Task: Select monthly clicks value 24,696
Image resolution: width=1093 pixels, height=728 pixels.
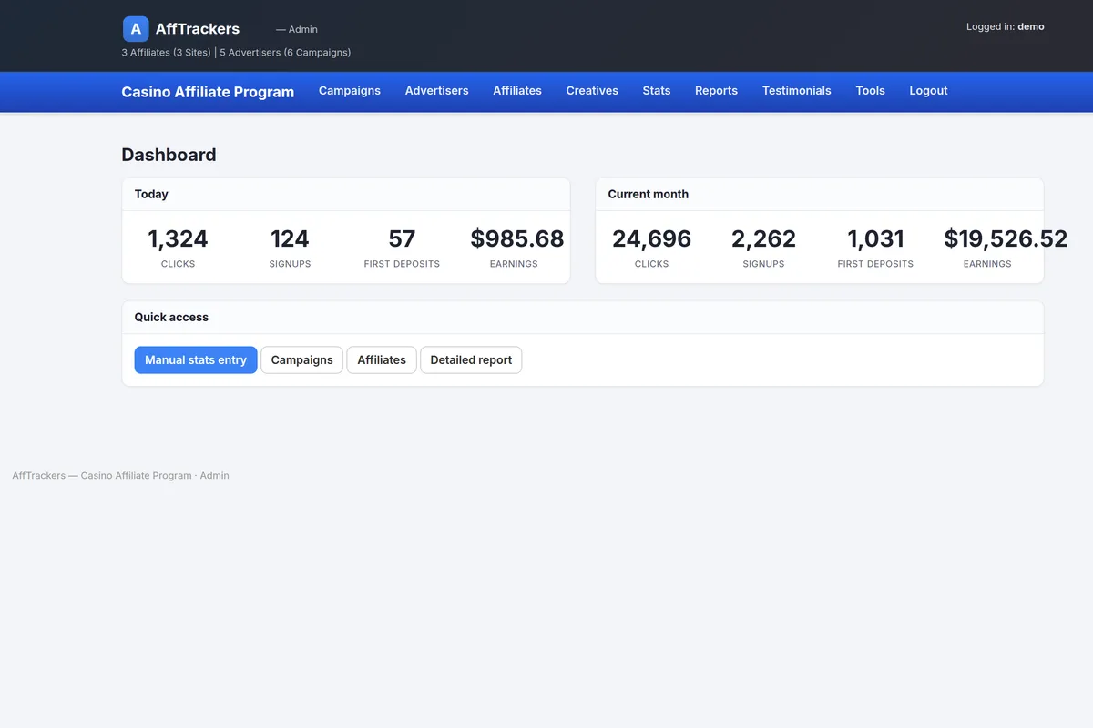Action: point(651,238)
